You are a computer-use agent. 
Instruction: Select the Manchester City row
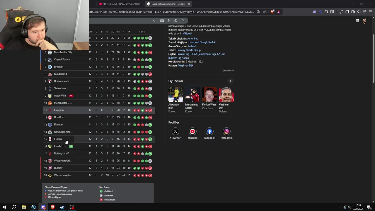point(98,52)
